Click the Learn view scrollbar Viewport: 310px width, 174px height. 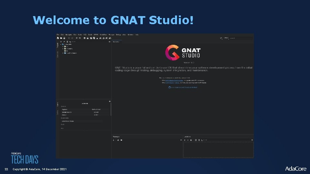111,109
